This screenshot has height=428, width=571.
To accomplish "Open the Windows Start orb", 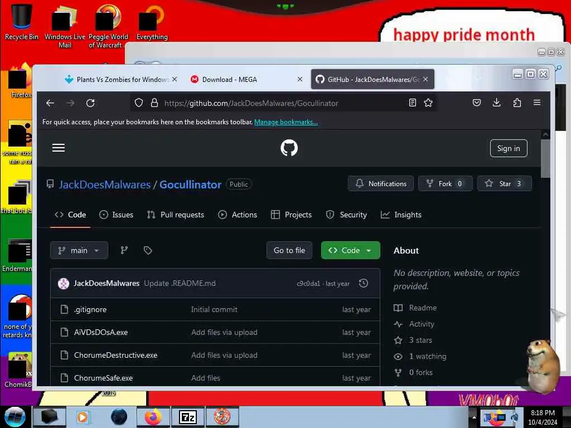I will pos(14,417).
